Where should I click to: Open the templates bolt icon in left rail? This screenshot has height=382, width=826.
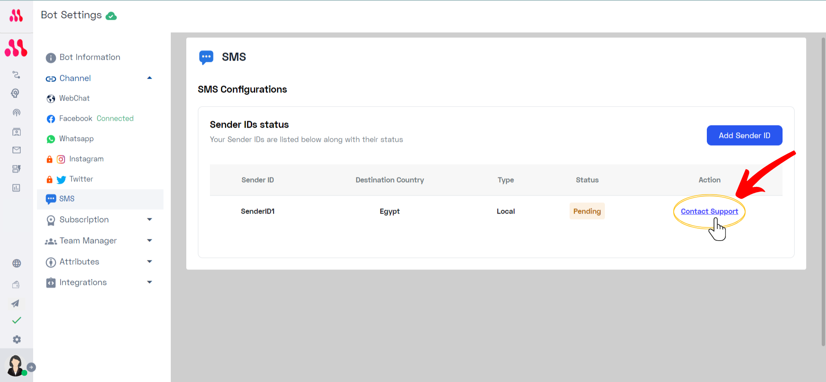point(16,169)
